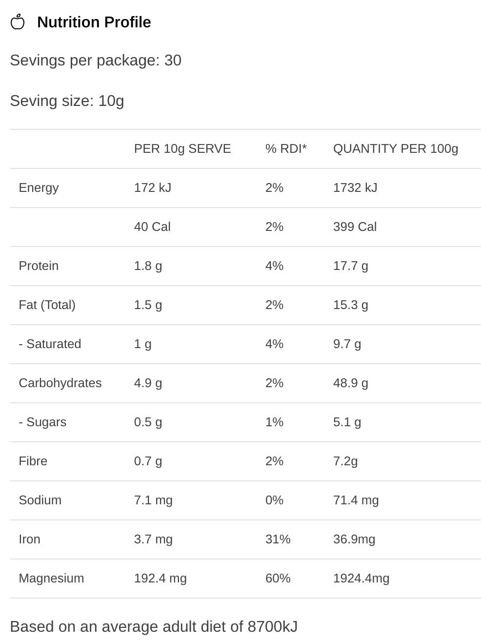481x642 pixels.
Task: Select the servings per package text
Action: 96,60
